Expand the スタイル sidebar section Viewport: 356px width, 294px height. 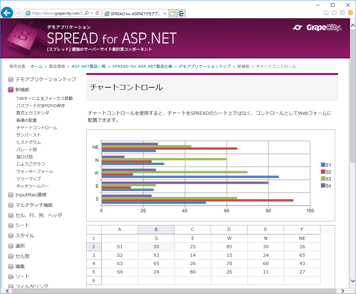click(10, 235)
